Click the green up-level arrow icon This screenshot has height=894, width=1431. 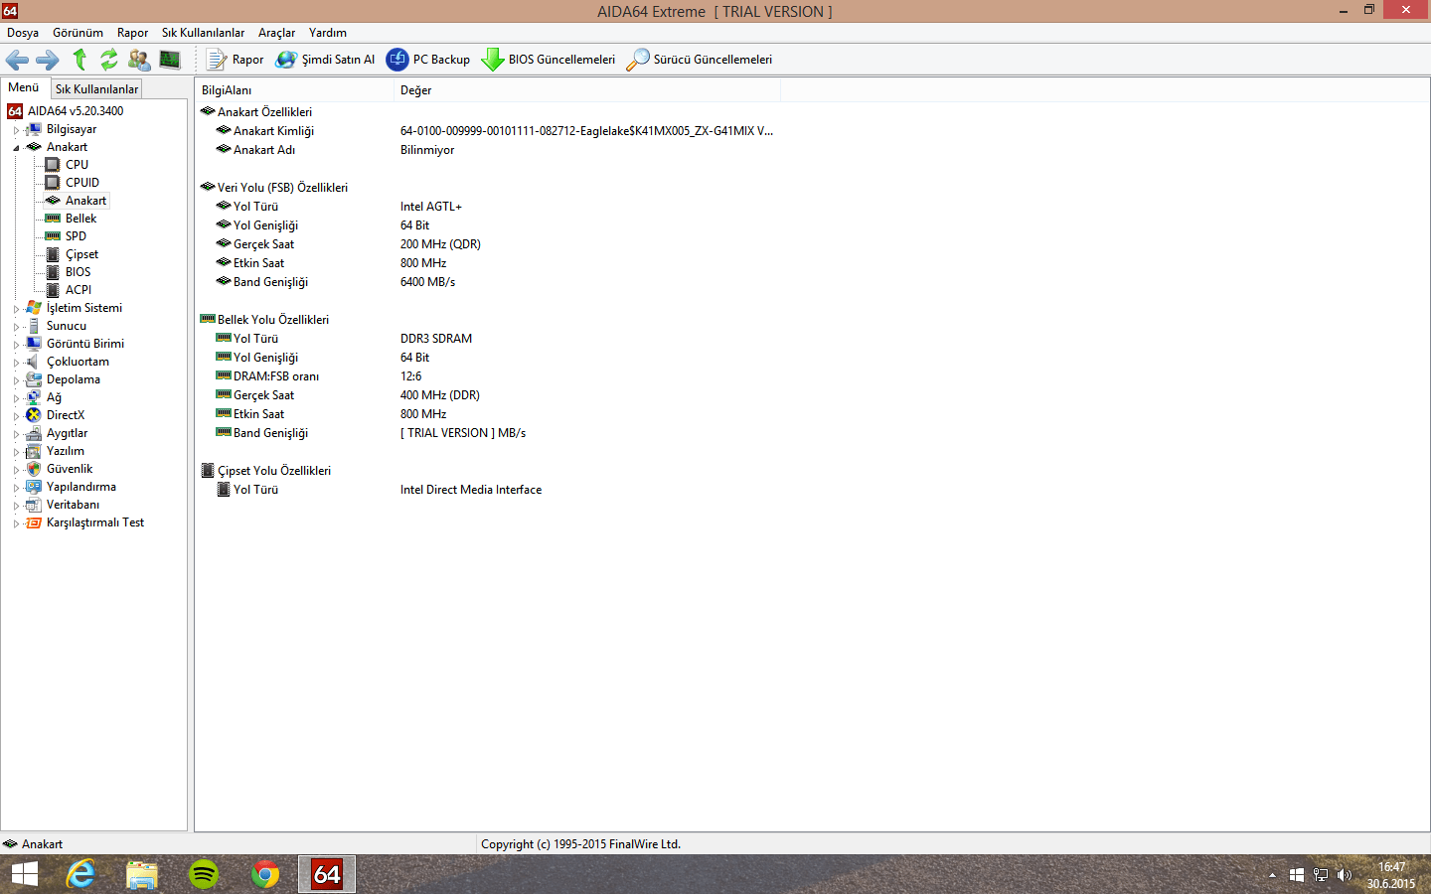click(x=79, y=60)
